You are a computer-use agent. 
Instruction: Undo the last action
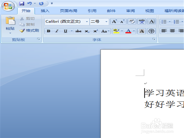point(29,3)
